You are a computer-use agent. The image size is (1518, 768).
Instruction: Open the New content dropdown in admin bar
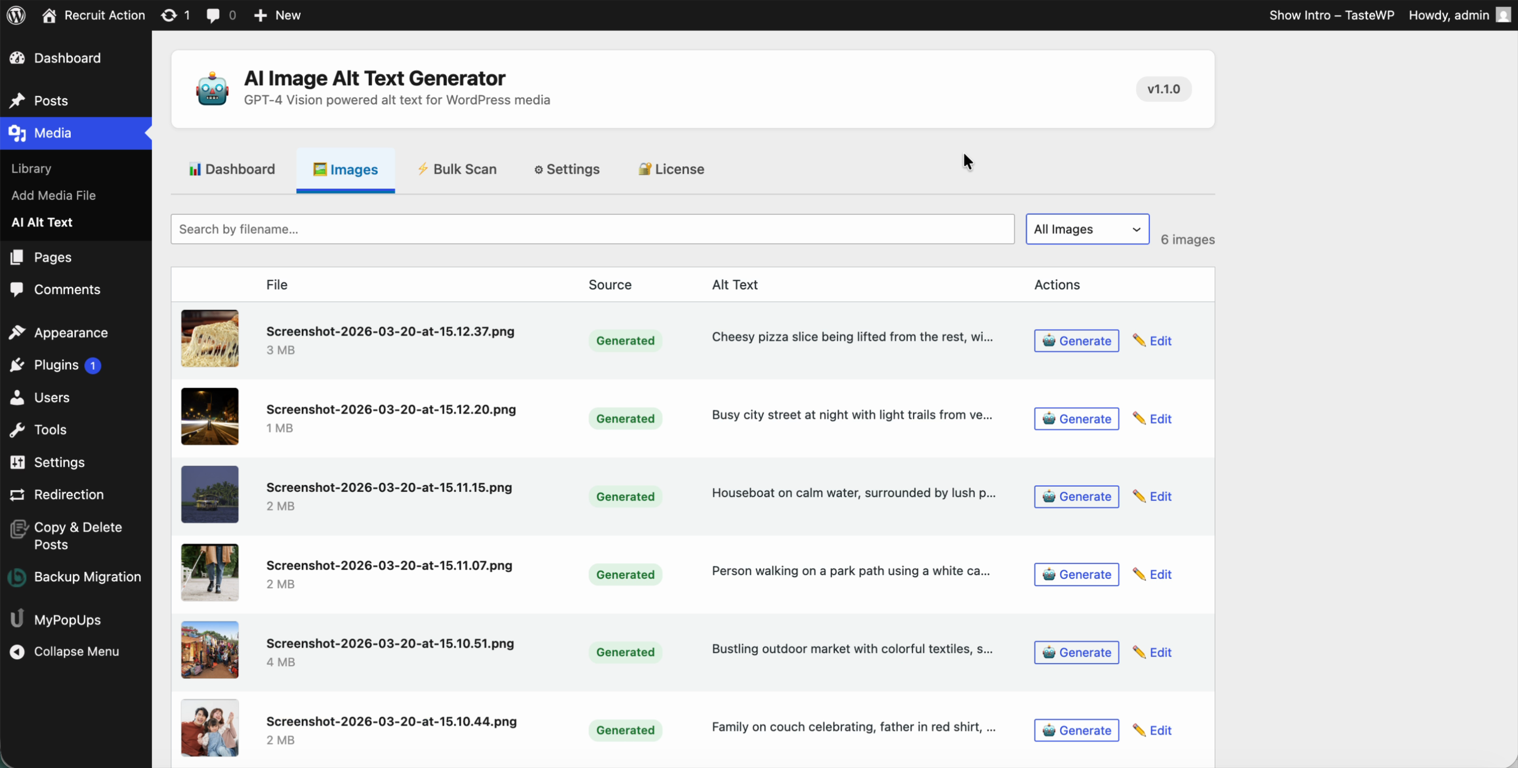[x=277, y=15]
